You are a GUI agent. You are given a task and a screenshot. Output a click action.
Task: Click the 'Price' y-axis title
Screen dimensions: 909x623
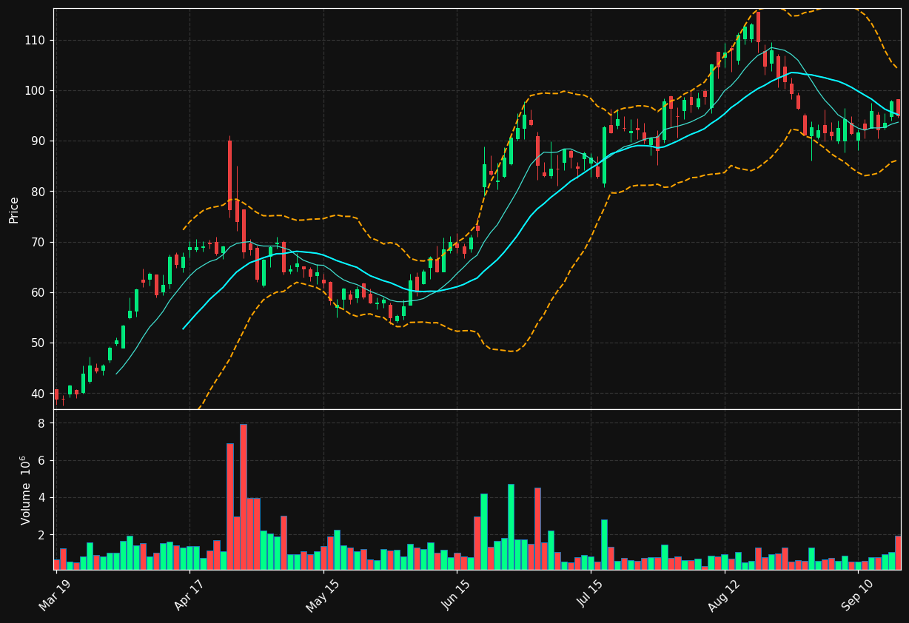pos(14,209)
